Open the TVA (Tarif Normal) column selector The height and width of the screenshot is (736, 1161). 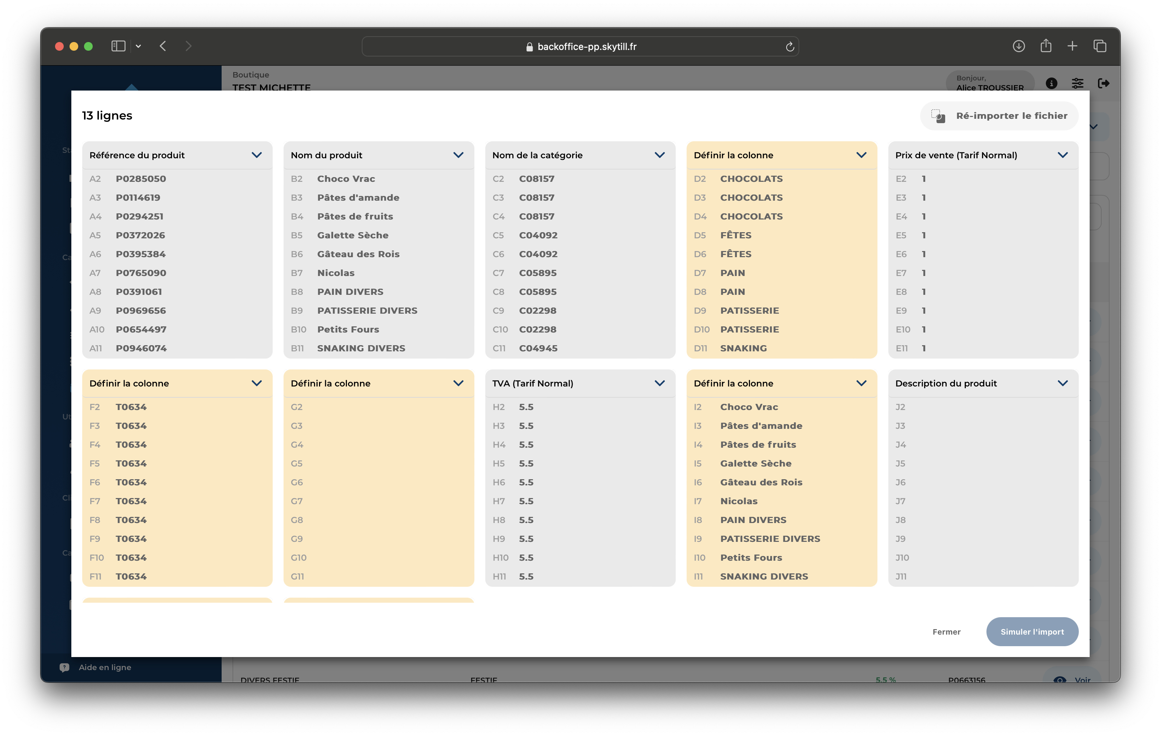[659, 384]
